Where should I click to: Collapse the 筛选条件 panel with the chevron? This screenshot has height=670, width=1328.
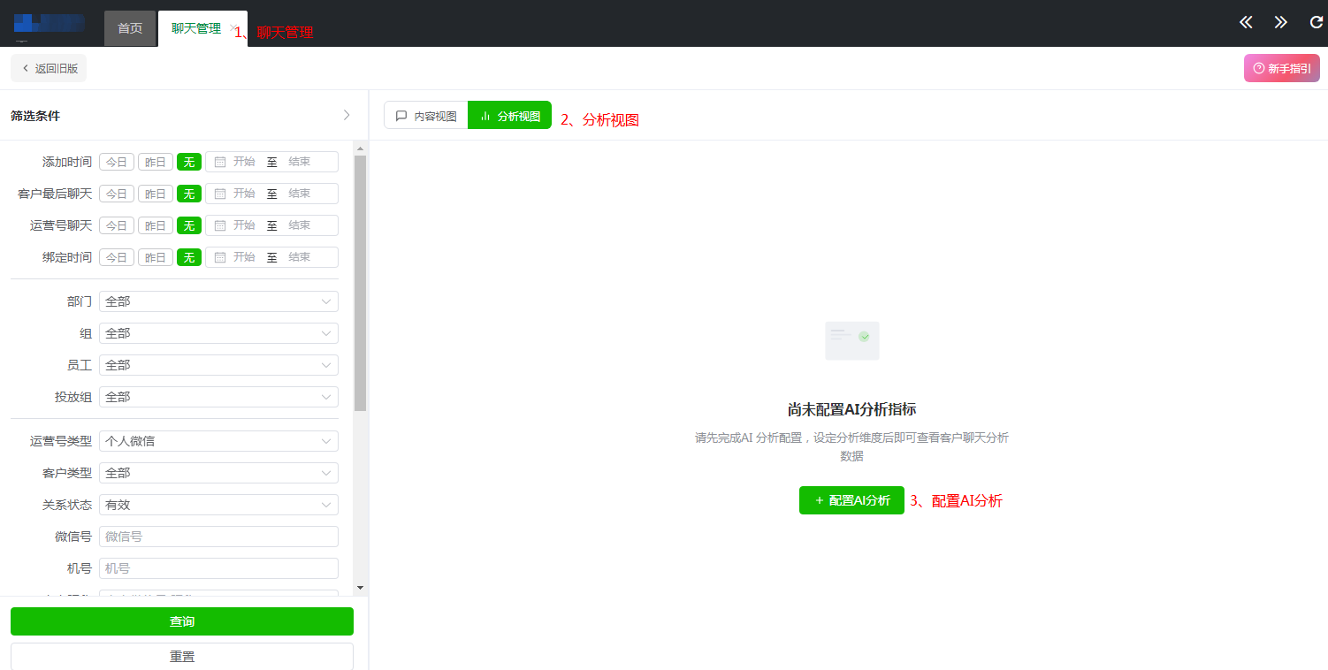point(346,115)
